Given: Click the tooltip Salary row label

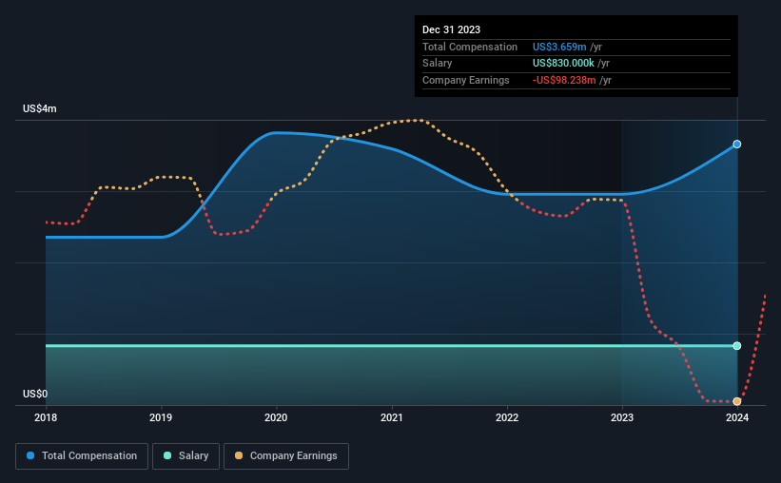Looking at the screenshot, I should click(x=438, y=64).
